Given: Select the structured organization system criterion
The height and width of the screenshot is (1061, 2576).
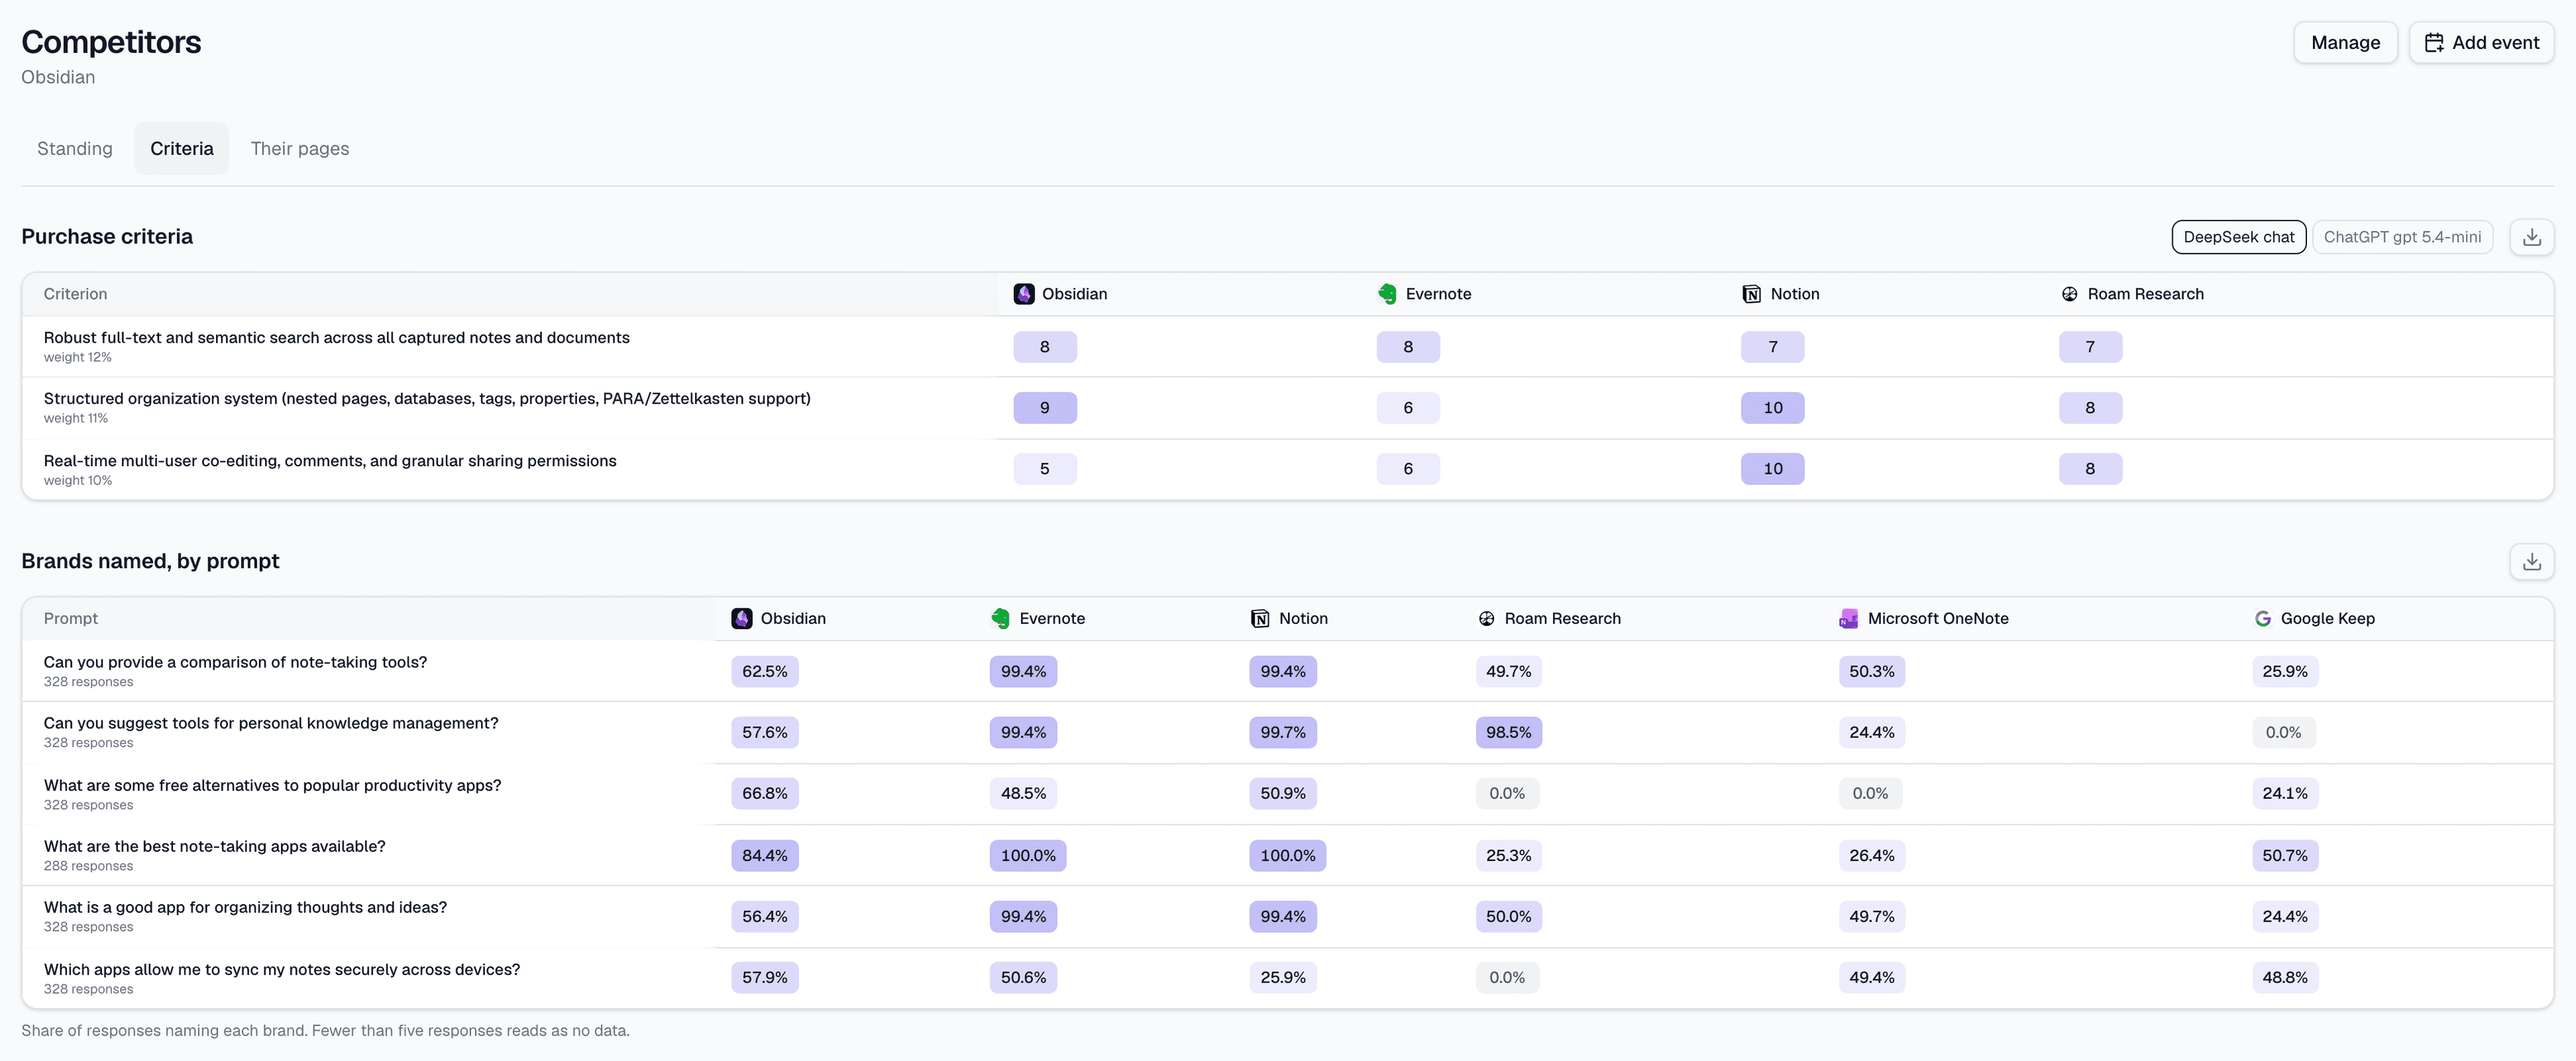Looking at the screenshot, I should 1288,408.
